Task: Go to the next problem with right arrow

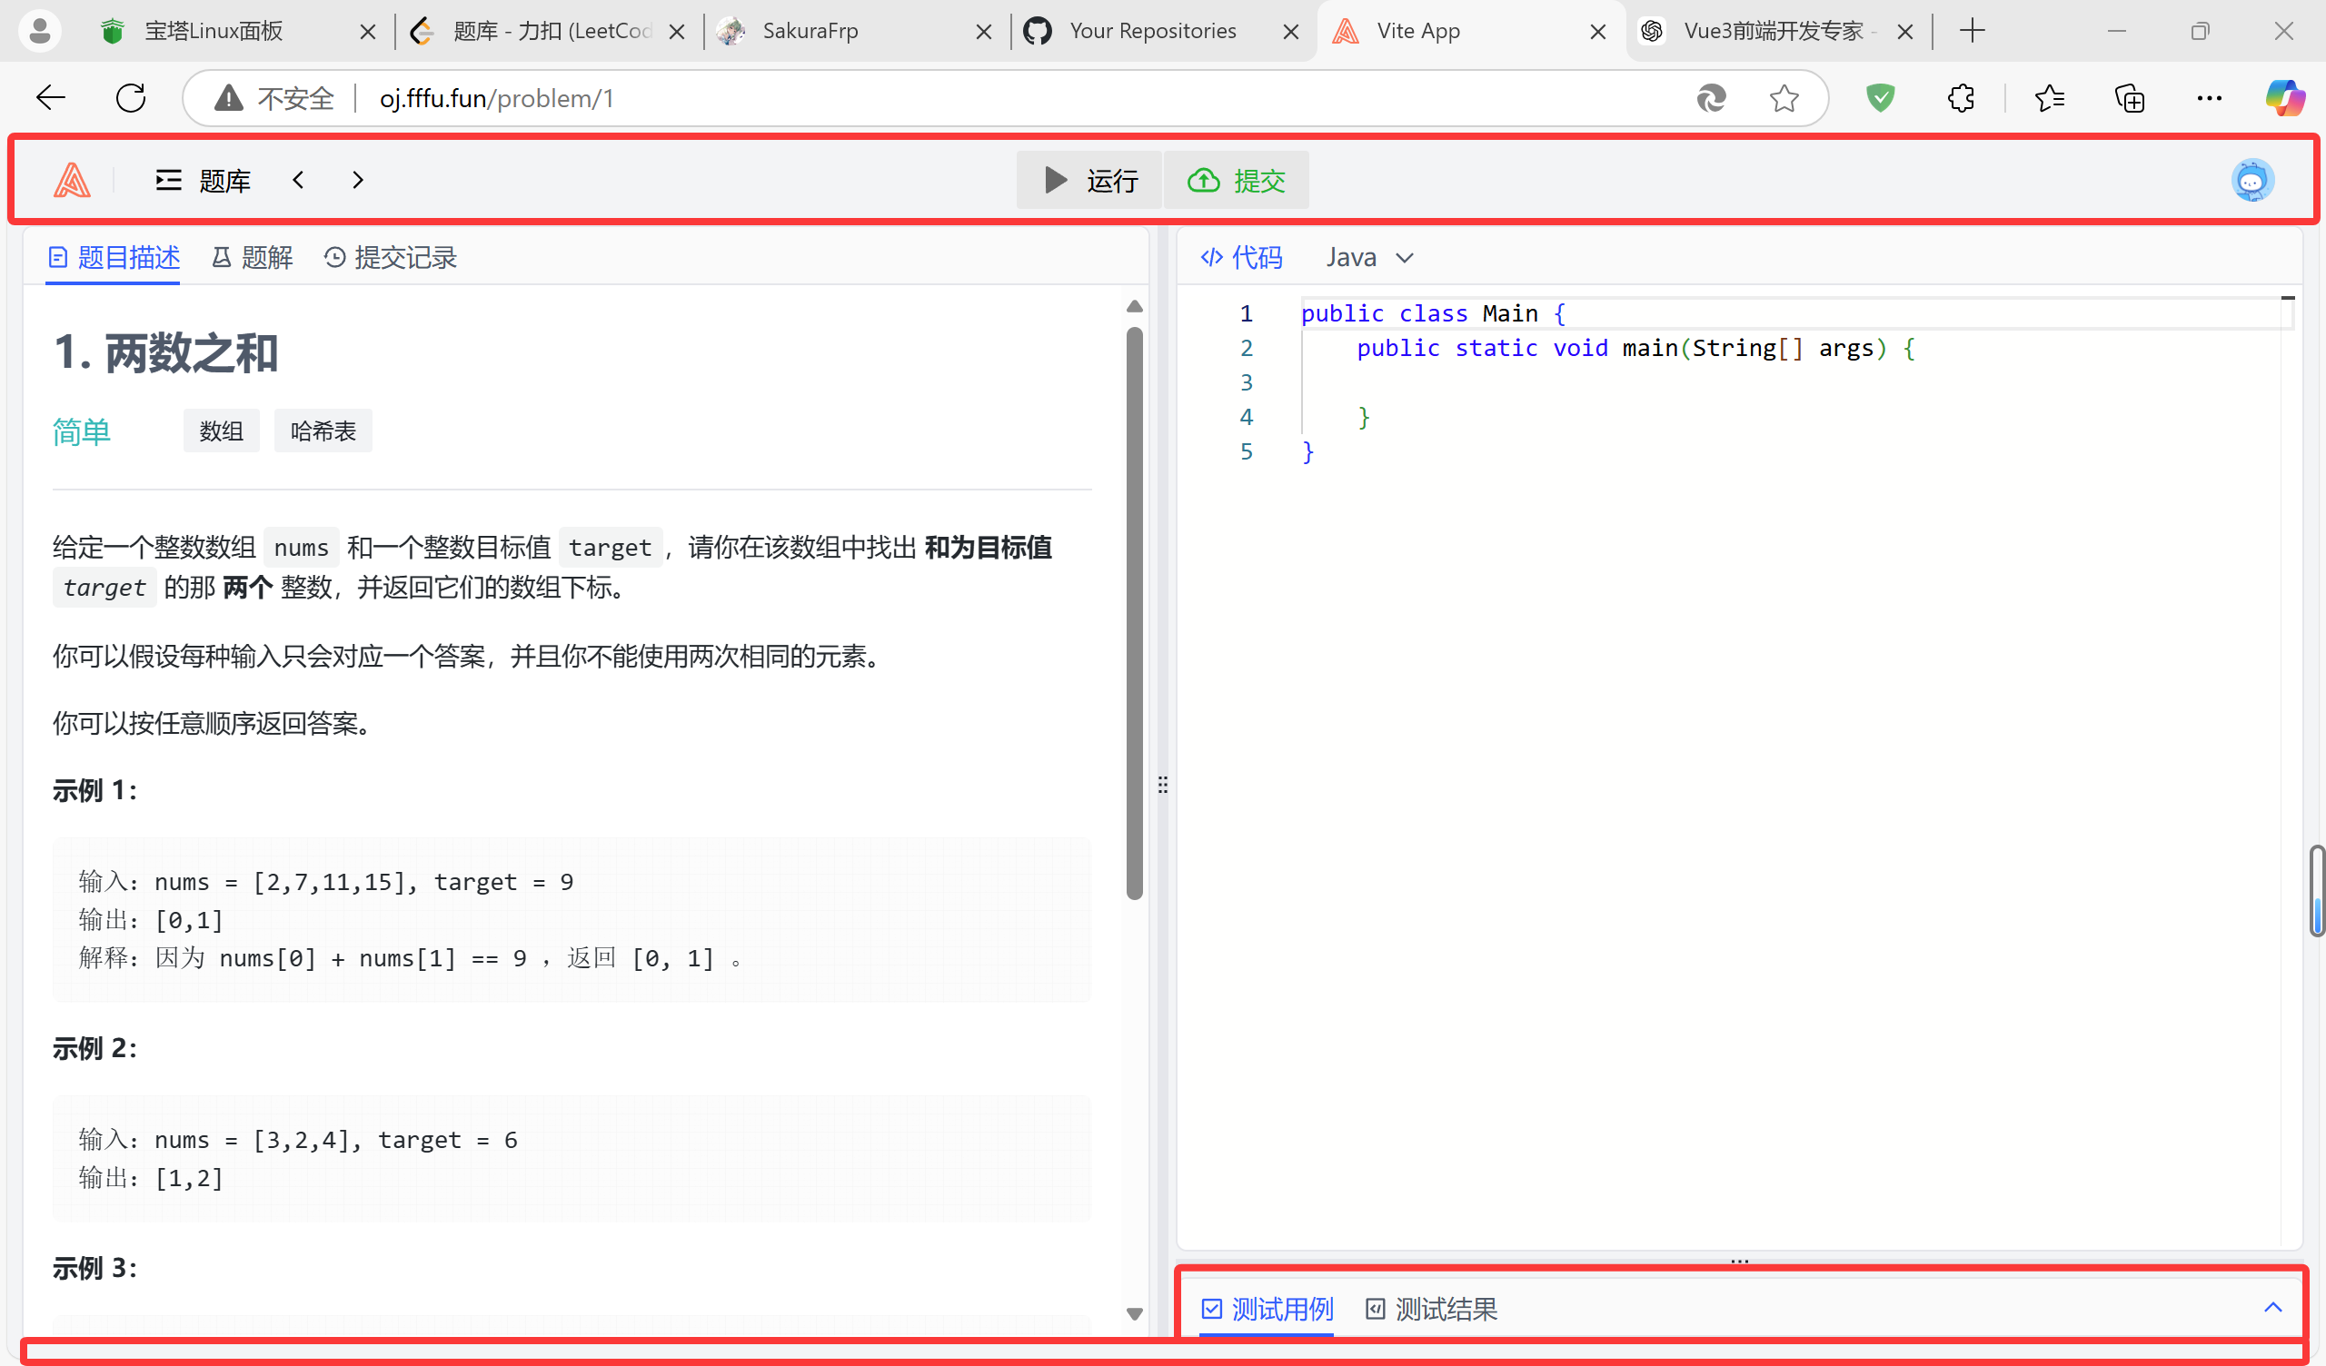Action: 357,180
